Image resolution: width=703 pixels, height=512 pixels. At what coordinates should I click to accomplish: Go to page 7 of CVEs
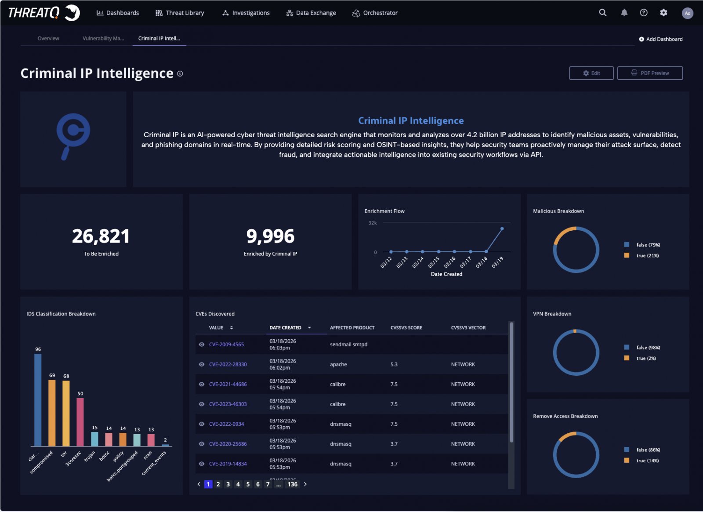268,484
